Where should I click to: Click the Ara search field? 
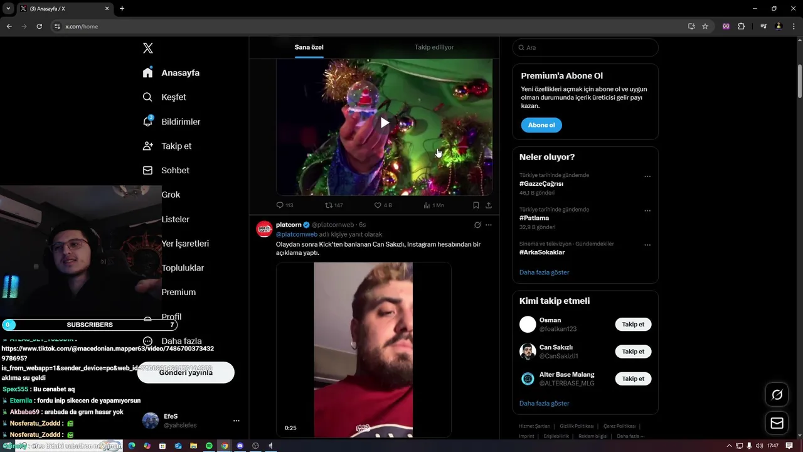585,48
